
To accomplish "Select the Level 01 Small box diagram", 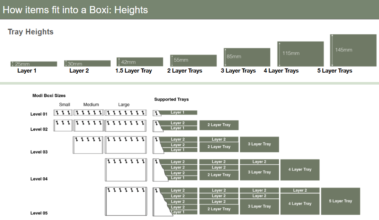I will tap(63, 113).
